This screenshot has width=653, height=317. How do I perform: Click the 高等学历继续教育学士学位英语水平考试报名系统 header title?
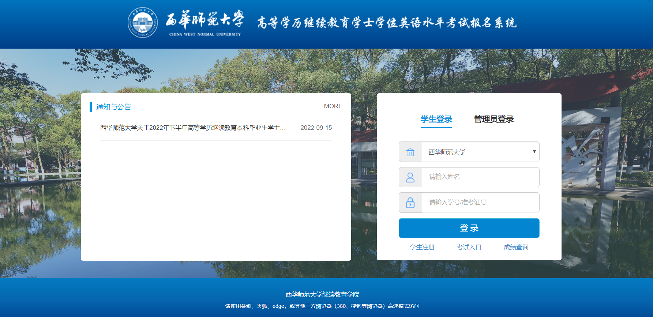pyautogui.click(x=387, y=23)
